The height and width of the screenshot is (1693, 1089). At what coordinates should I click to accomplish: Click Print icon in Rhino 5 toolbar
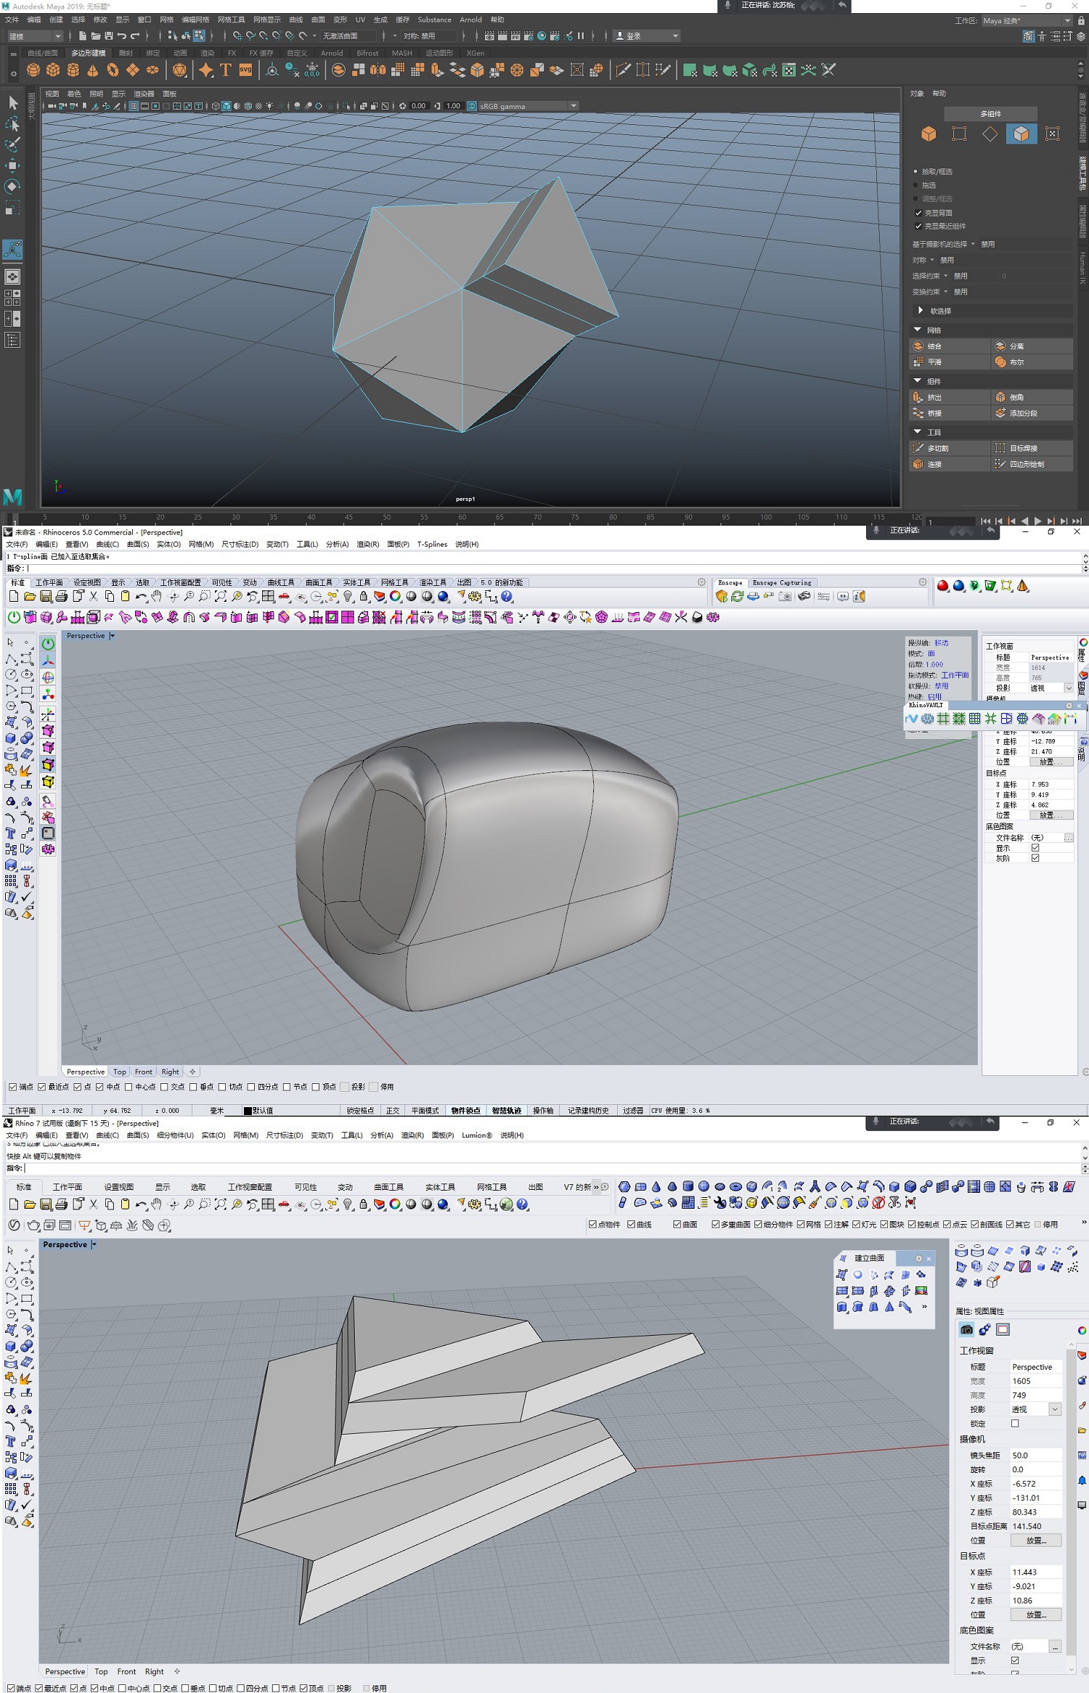62,596
